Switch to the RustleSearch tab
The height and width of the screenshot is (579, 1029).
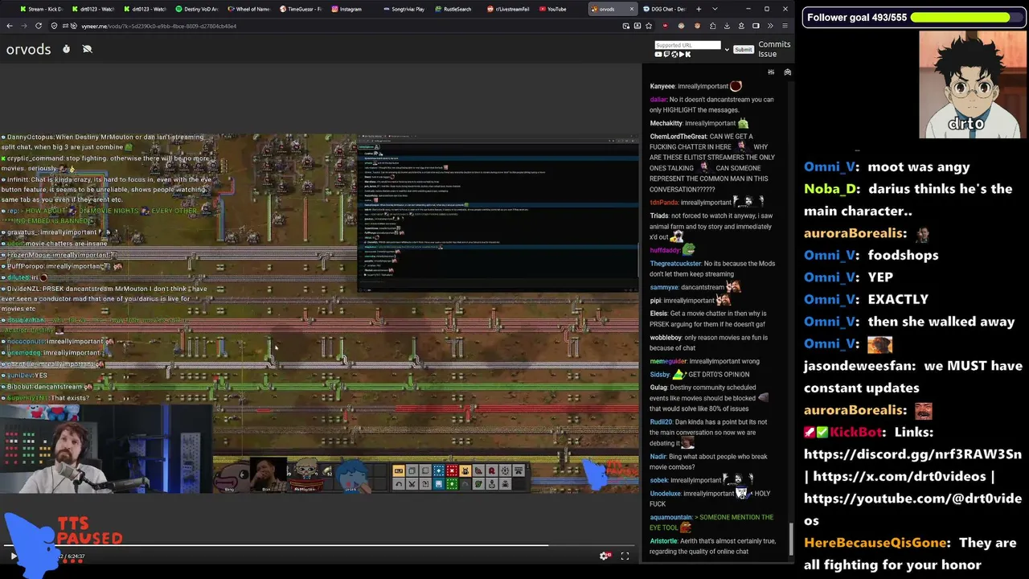455,9
